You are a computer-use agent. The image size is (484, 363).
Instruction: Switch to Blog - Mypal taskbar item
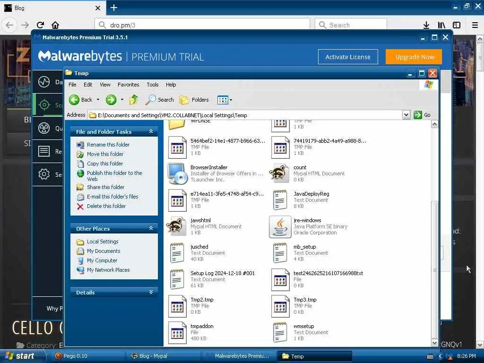pos(164,356)
